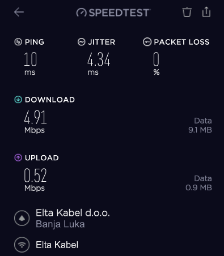224x256 pixels.
Task: Tap the server provider icon
Action: [22, 218]
